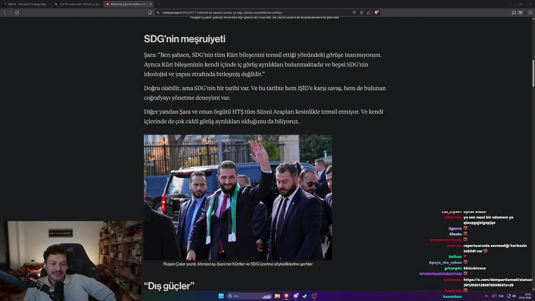Click the streamer webcam overlay
This screenshot has height=301, width=535.
(71, 261)
